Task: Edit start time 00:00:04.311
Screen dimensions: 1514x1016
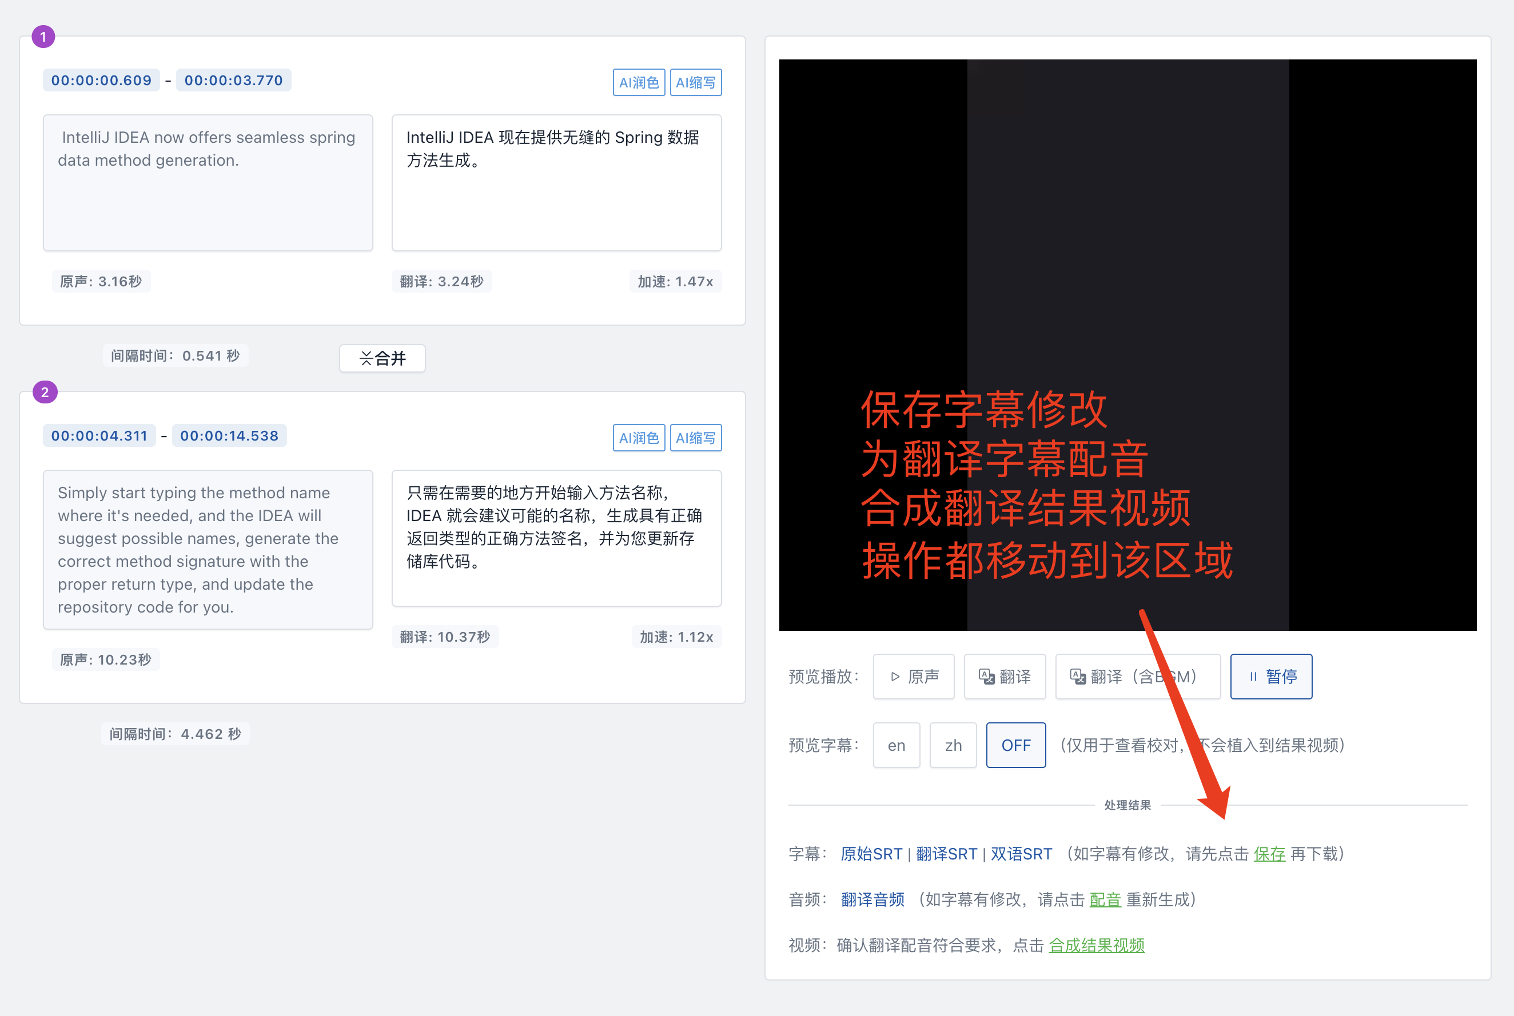Action: pos(99,436)
